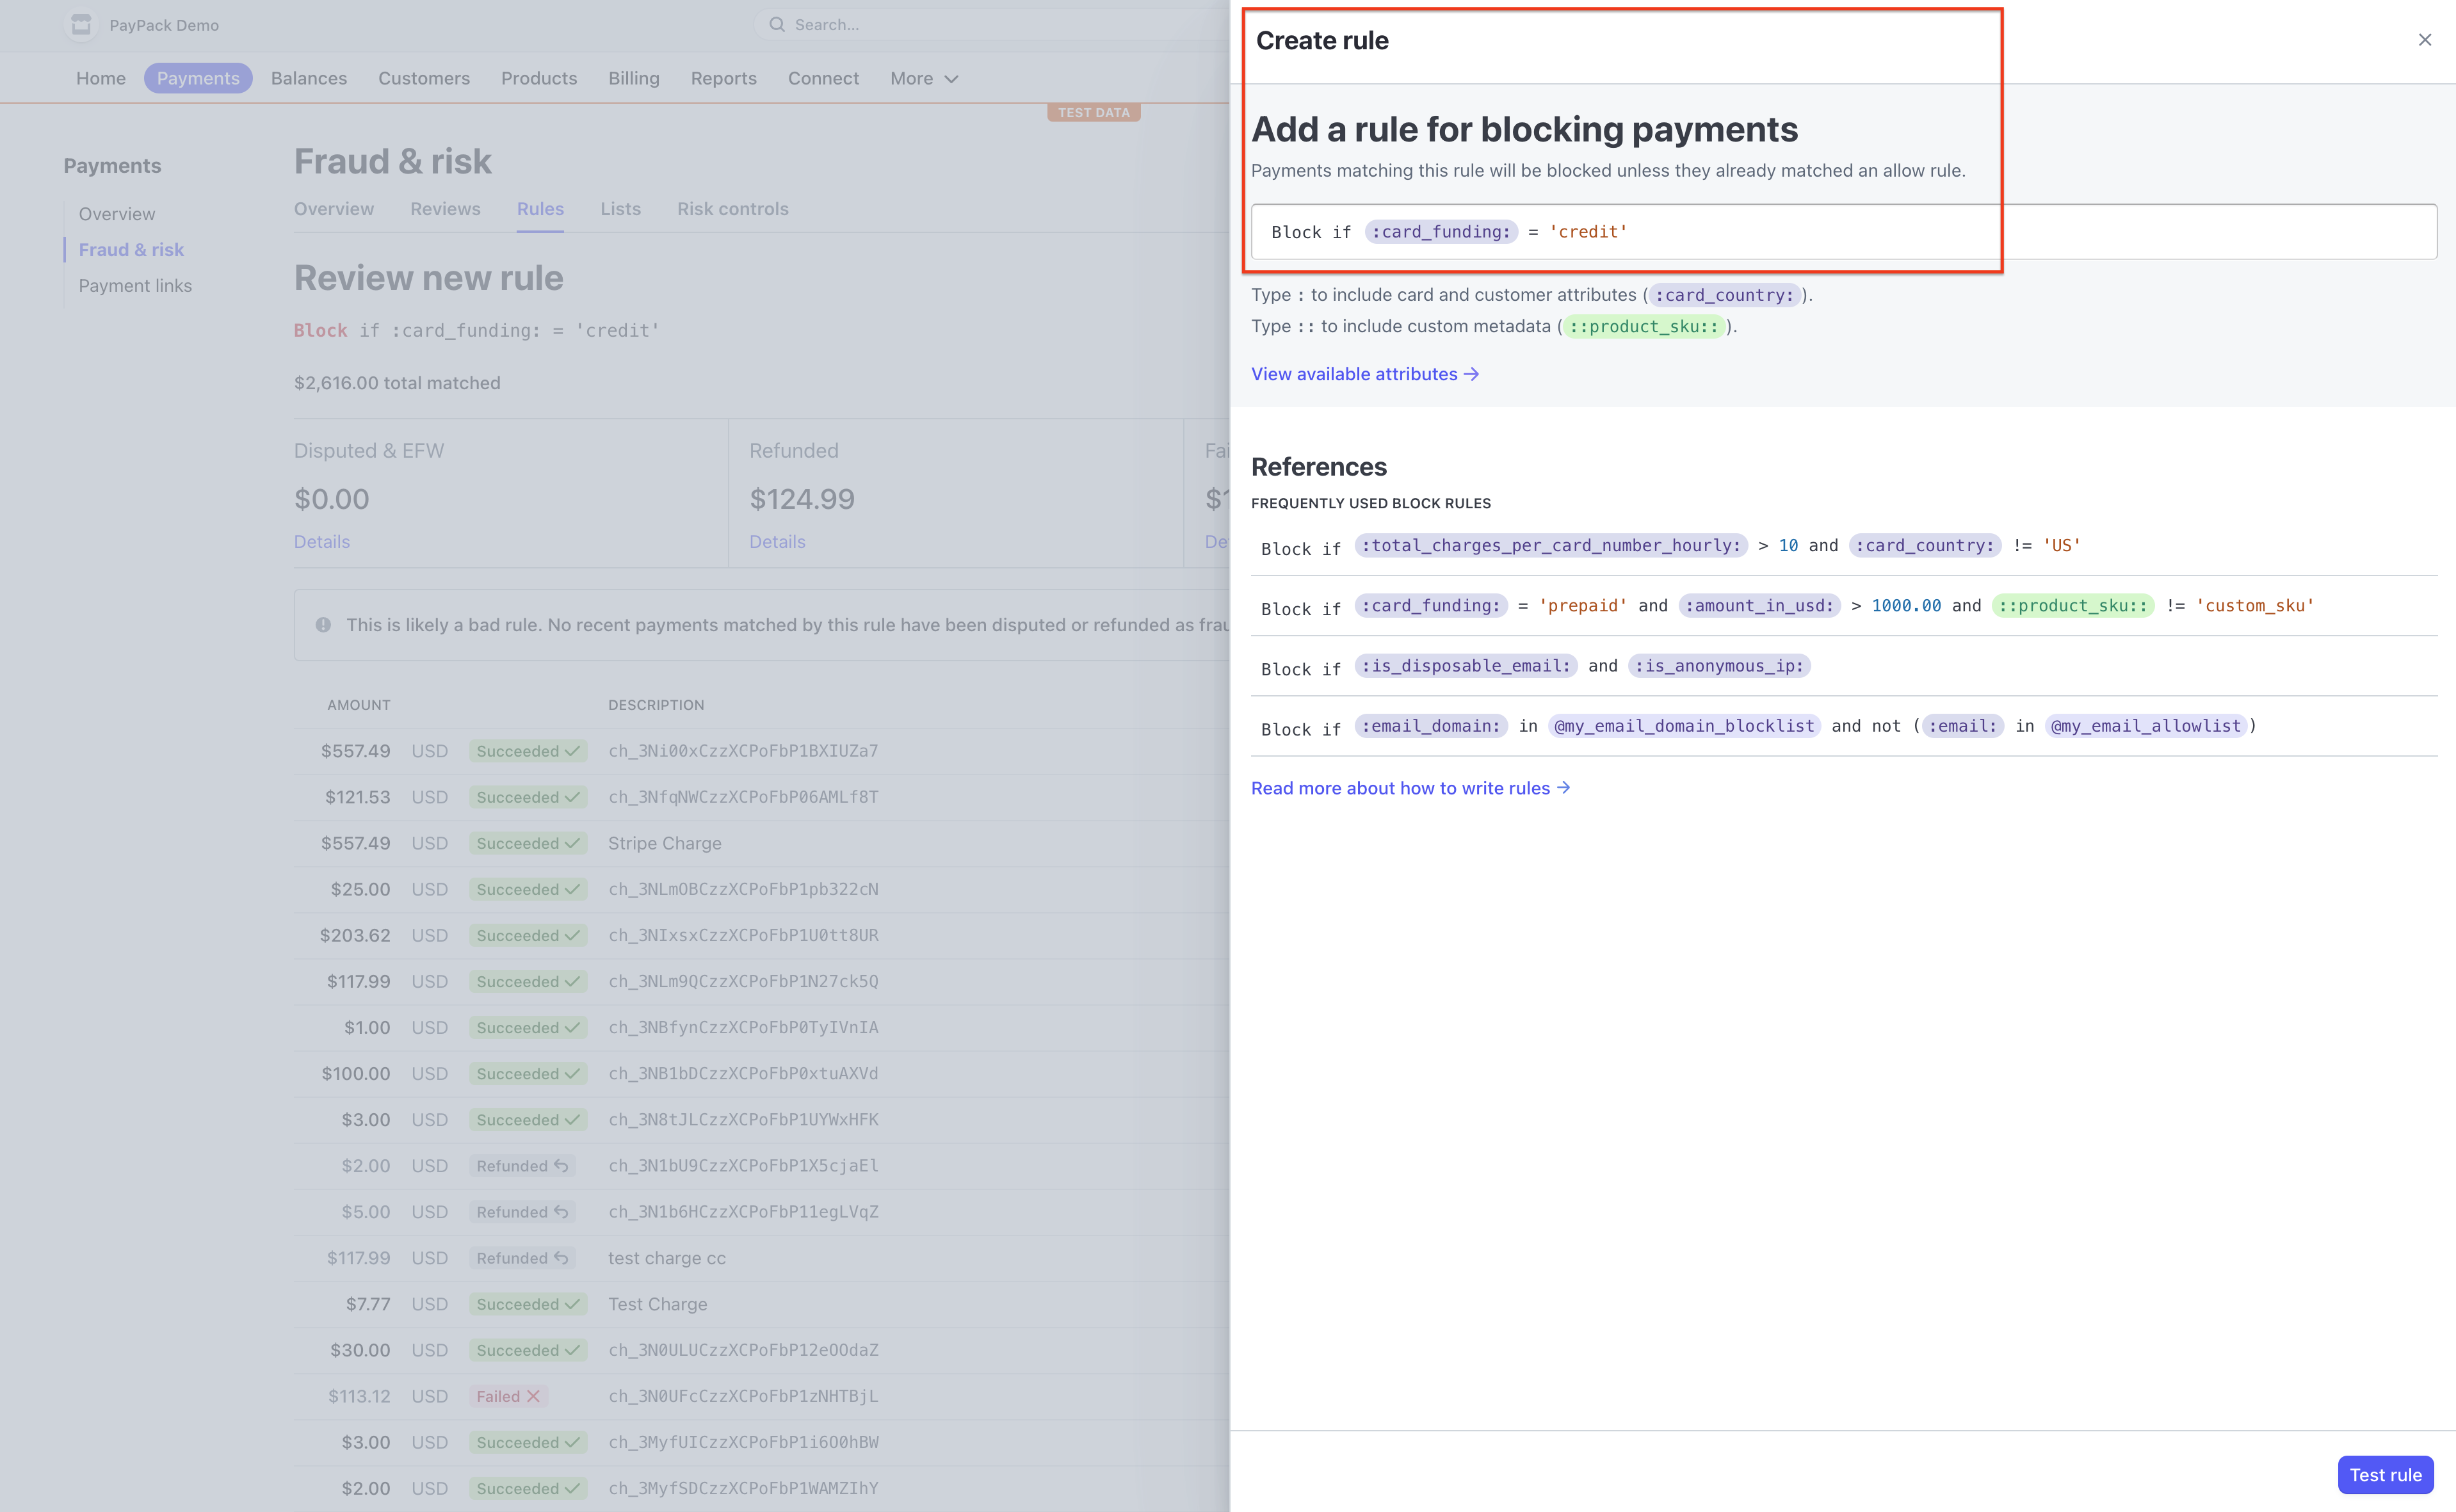Select Fraud & risk in sidebar
The height and width of the screenshot is (1512, 2456).
pyautogui.click(x=131, y=250)
